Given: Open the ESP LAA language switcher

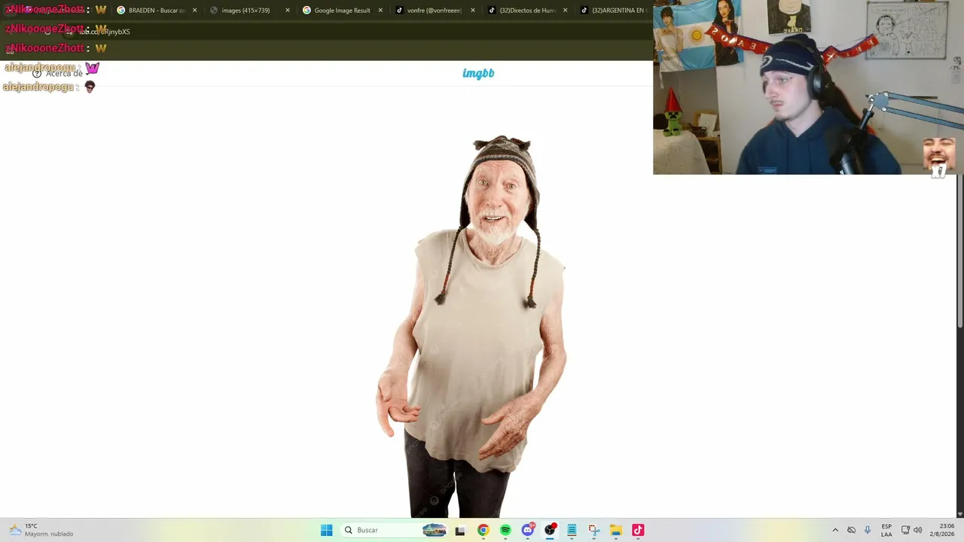Looking at the screenshot, I should (886, 530).
